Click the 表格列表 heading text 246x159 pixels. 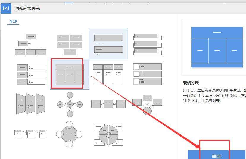pos(191,83)
